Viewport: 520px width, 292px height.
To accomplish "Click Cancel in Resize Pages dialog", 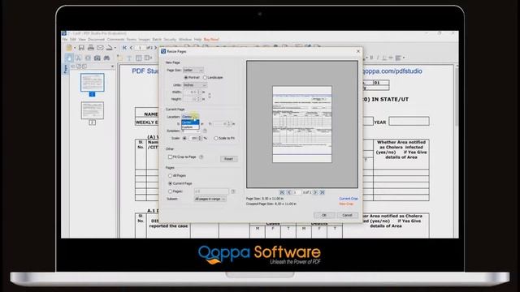I will pyautogui.click(x=347, y=215).
